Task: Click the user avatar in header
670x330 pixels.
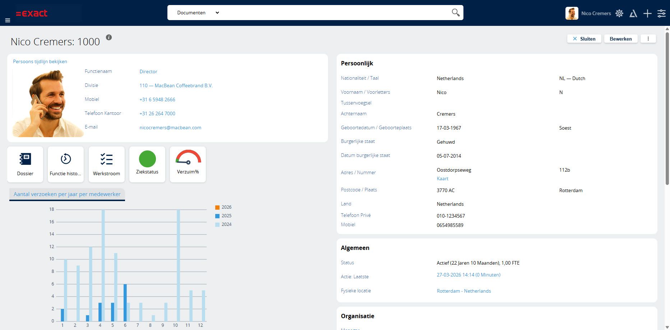Action: [x=572, y=13]
